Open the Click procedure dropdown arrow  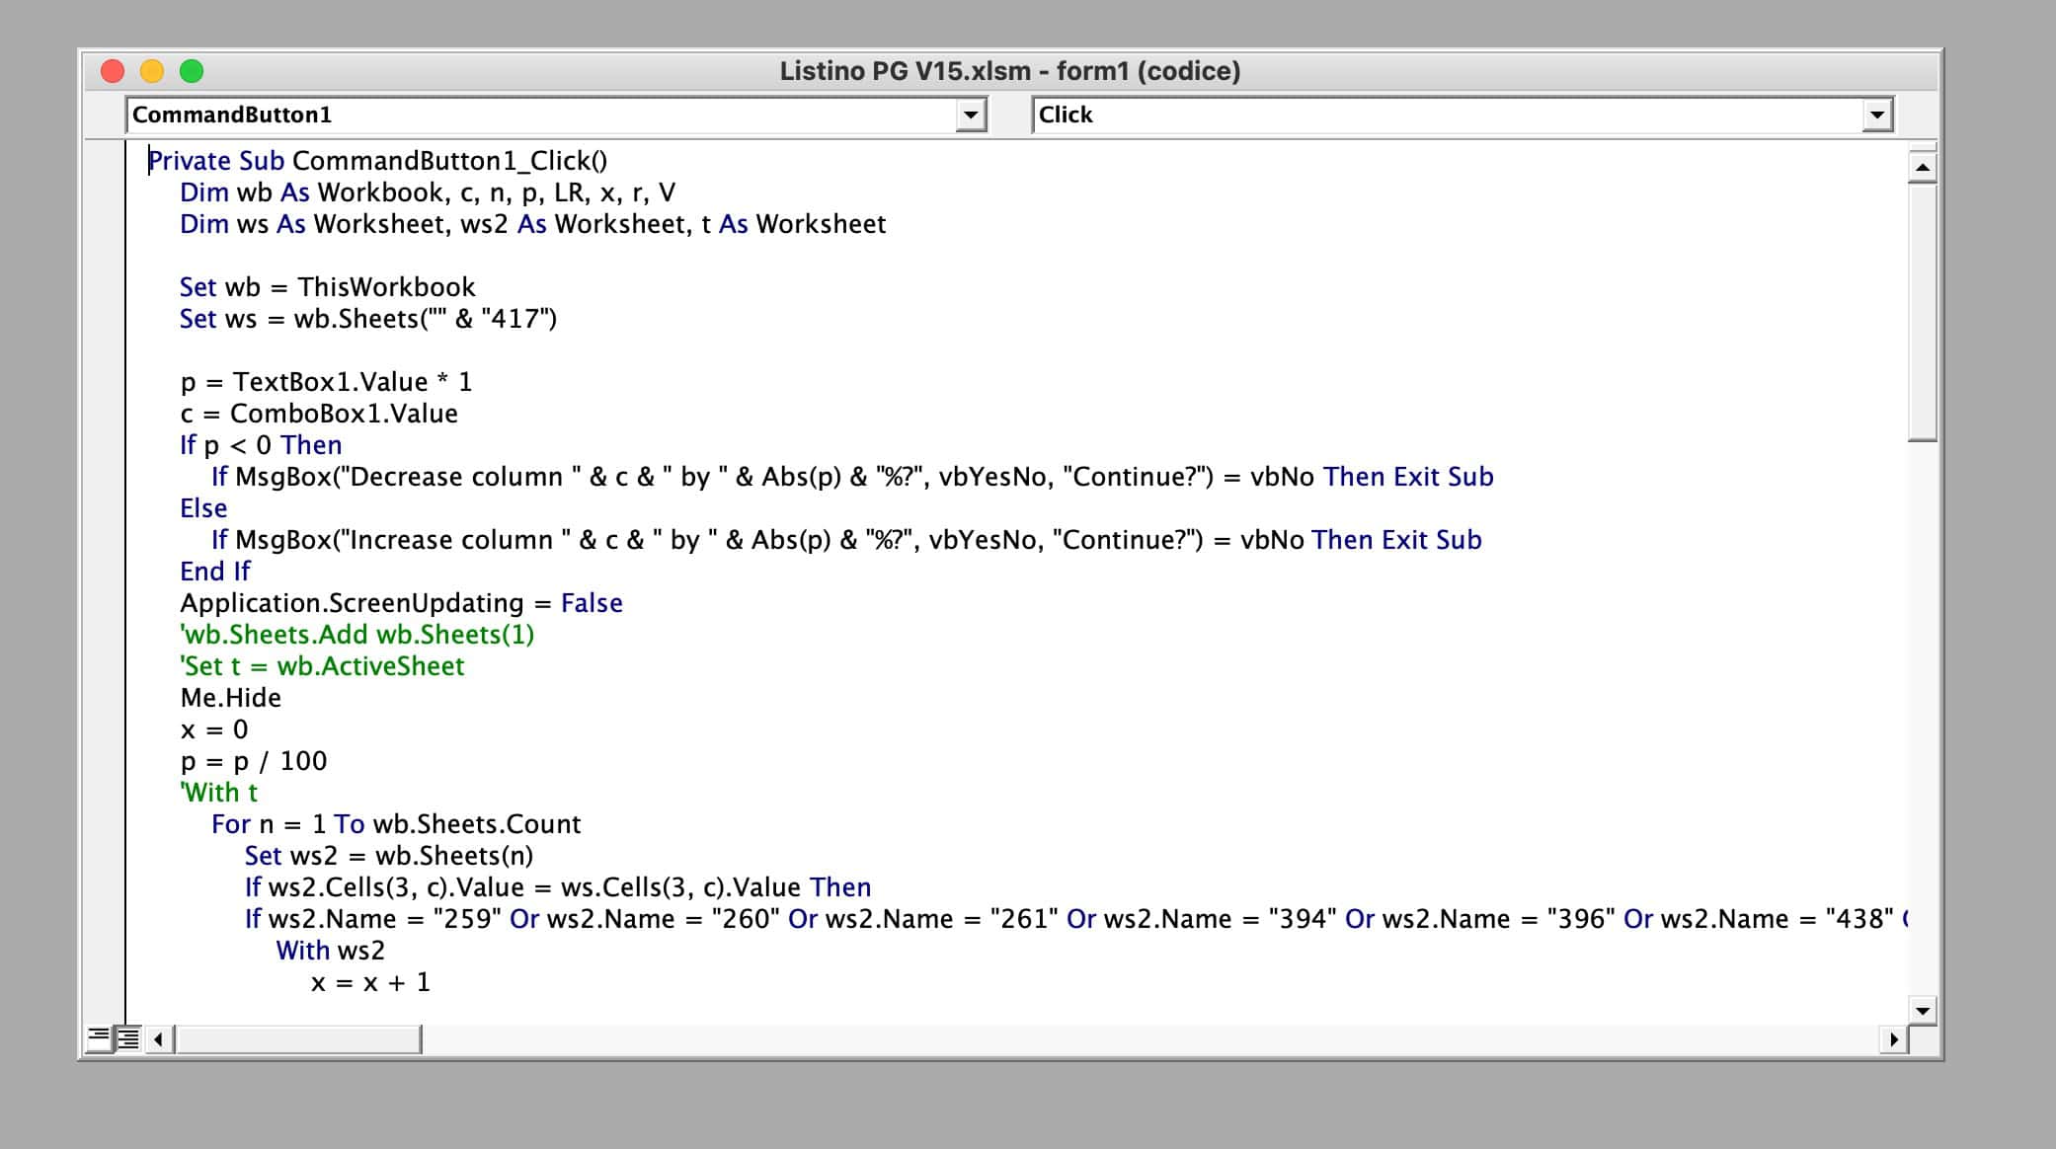click(x=1877, y=115)
